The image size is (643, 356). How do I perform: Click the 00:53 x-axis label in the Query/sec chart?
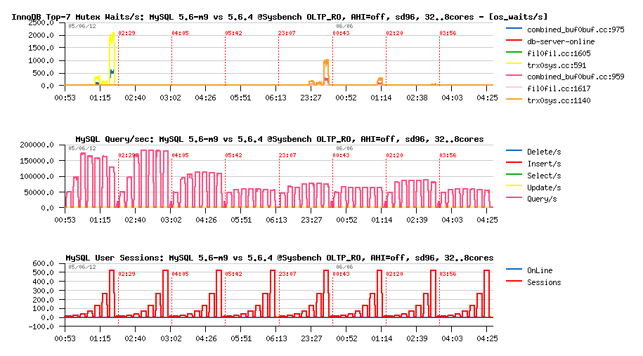coord(65,220)
